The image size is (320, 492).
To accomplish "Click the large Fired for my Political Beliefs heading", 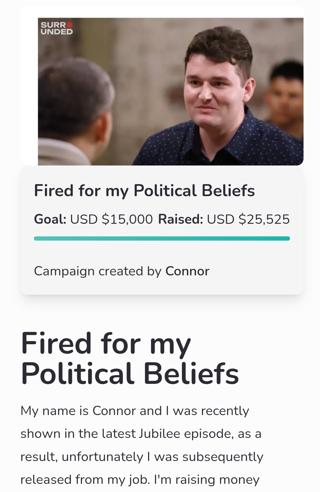I will 130,358.
